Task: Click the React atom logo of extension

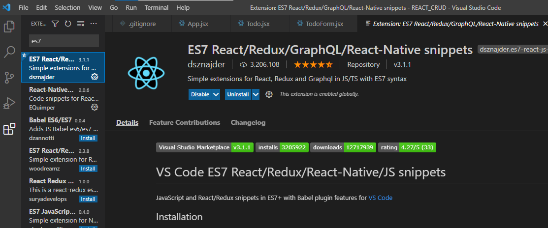Action: pyautogui.click(x=146, y=72)
